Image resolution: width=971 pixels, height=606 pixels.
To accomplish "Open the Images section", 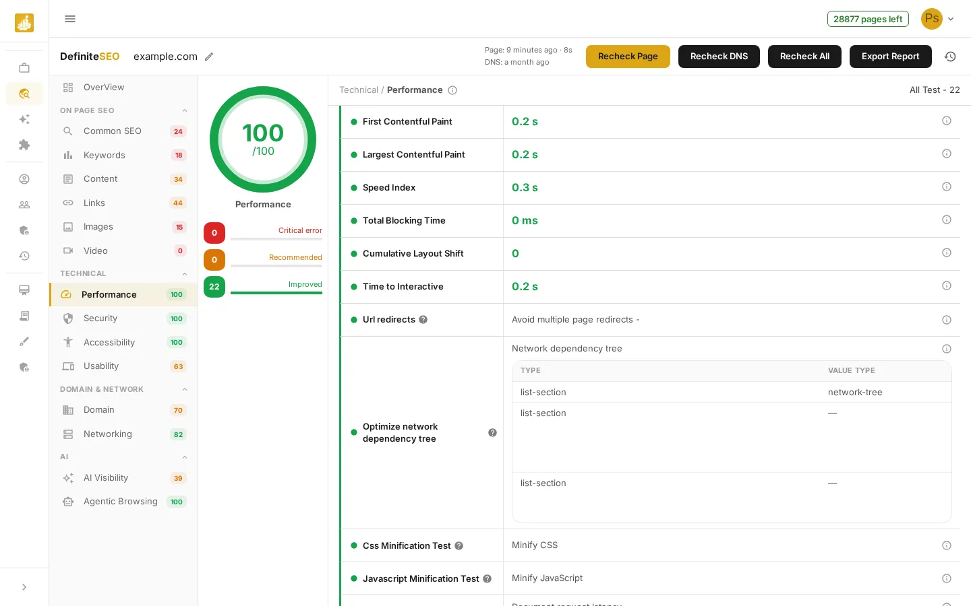I will 123,227.
